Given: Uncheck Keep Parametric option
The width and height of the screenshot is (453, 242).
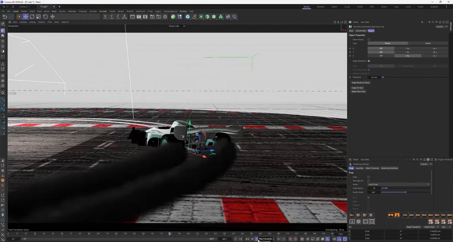Looking at the screenshot, I should point(369,61).
